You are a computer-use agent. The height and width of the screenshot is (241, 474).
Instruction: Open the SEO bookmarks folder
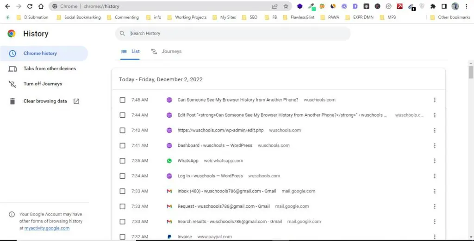tap(249, 18)
